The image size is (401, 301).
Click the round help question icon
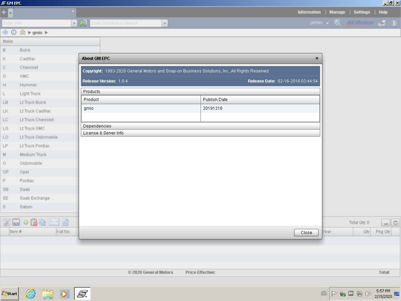[394, 23]
